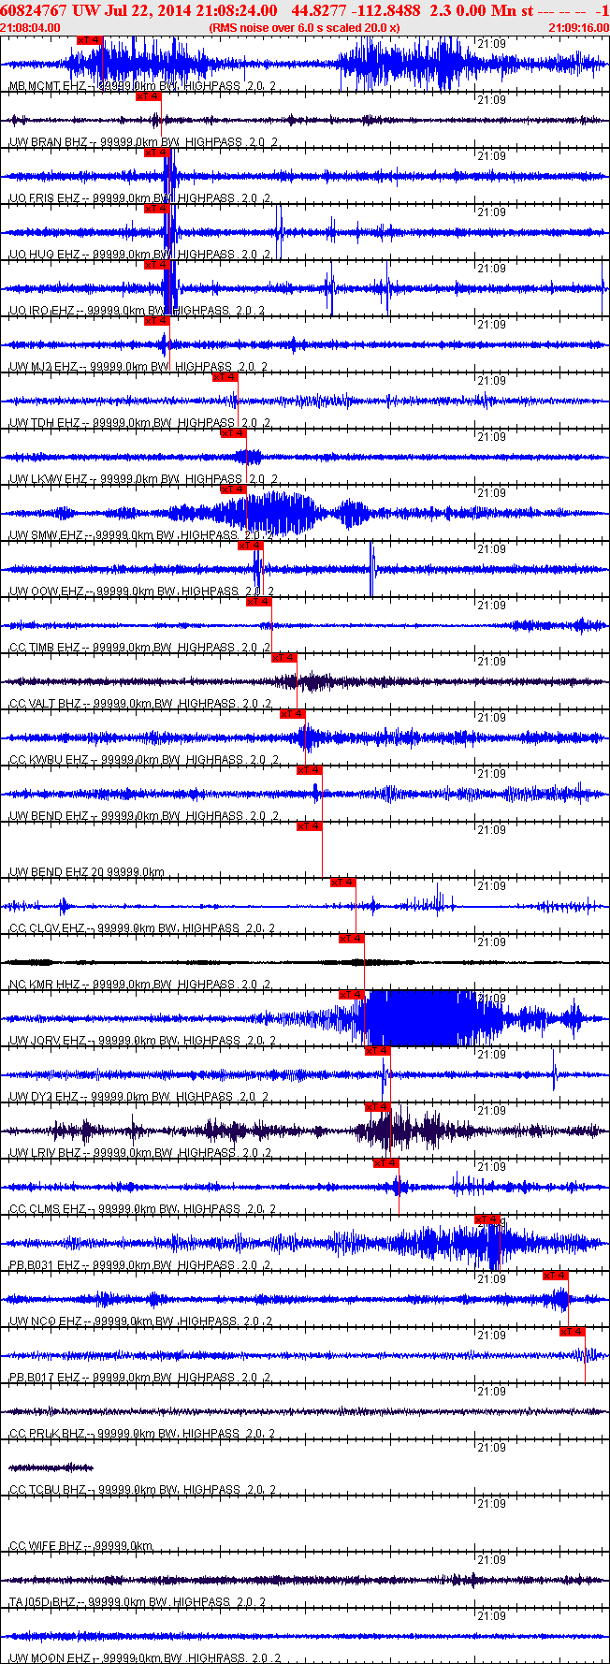Click the 'CC VALT BHZ' station label
The height and width of the screenshot is (1664, 610).
point(44,704)
